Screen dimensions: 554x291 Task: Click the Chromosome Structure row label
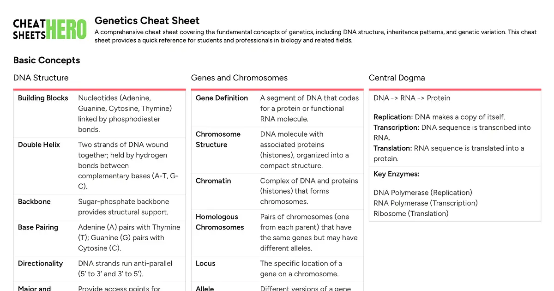(x=218, y=139)
